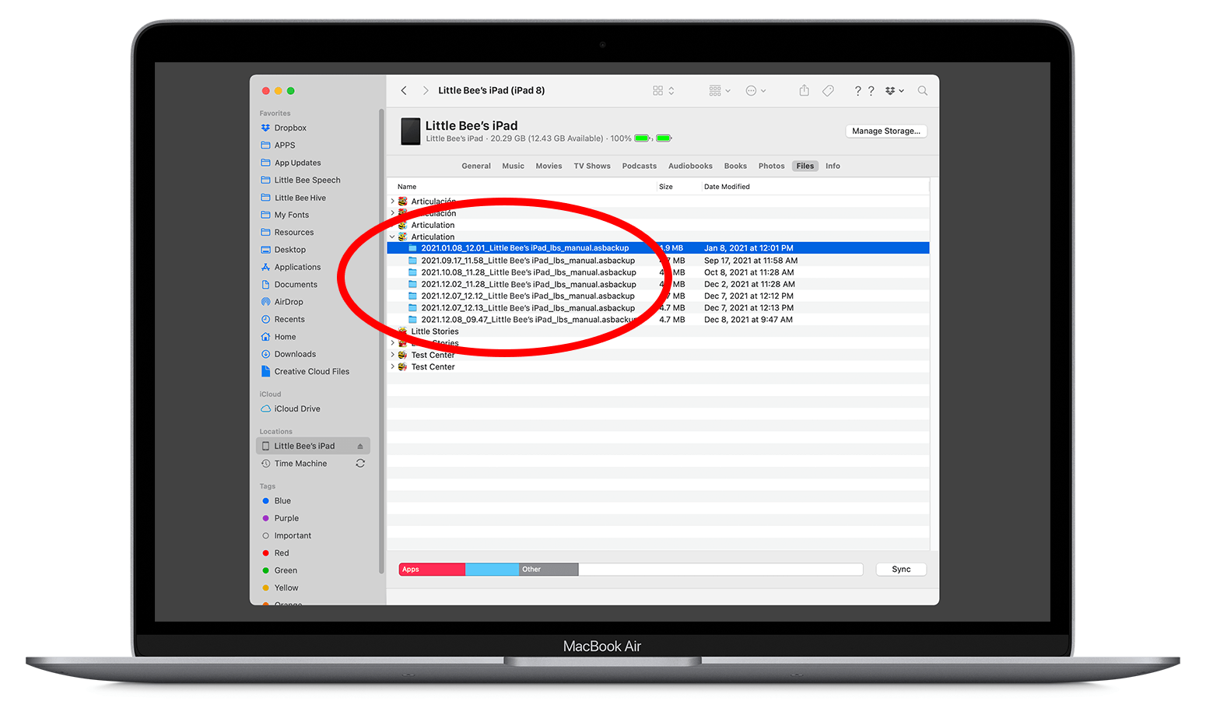Viewport: 1206px width, 715px height.
Task: Show Recents from the sidebar
Action: point(289,320)
